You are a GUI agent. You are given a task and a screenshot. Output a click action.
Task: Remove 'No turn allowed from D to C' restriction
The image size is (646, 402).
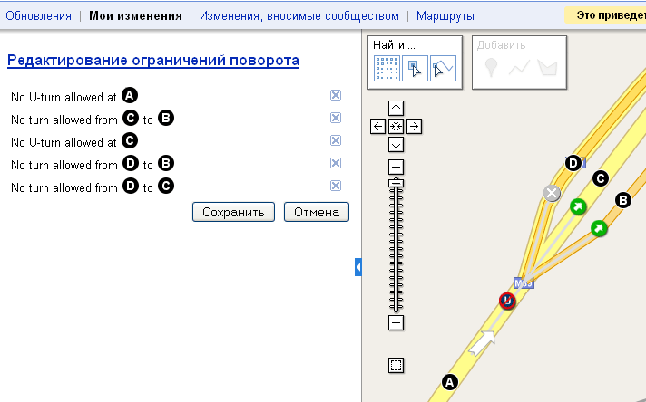coord(336,186)
